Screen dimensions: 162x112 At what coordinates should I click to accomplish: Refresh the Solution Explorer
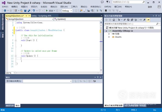tap(128, 20)
